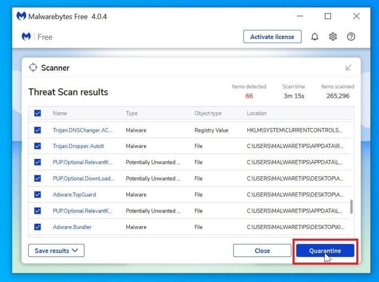Click the results list scrollbar thumb
The width and height of the screenshot is (379, 282).
(x=351, y=207)
